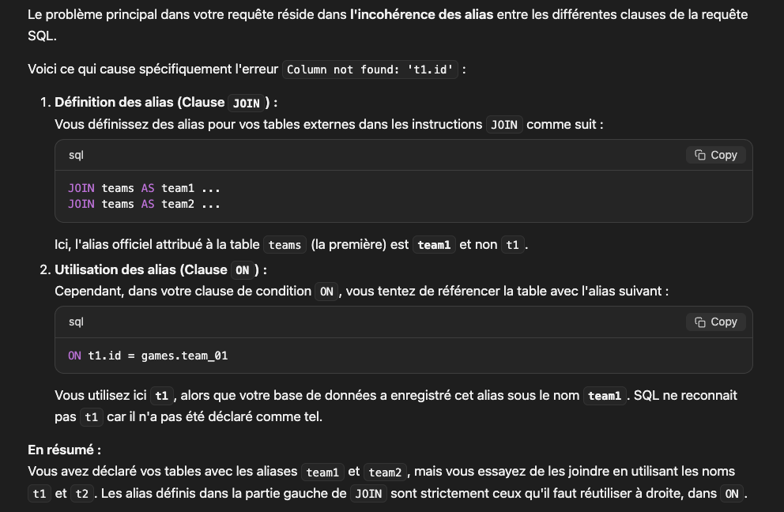Select the 'teams' inline code chip

284,244
